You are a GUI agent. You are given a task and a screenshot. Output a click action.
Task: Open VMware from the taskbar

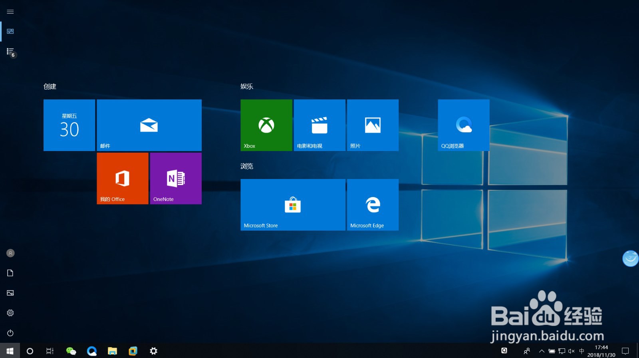[133, 351]
